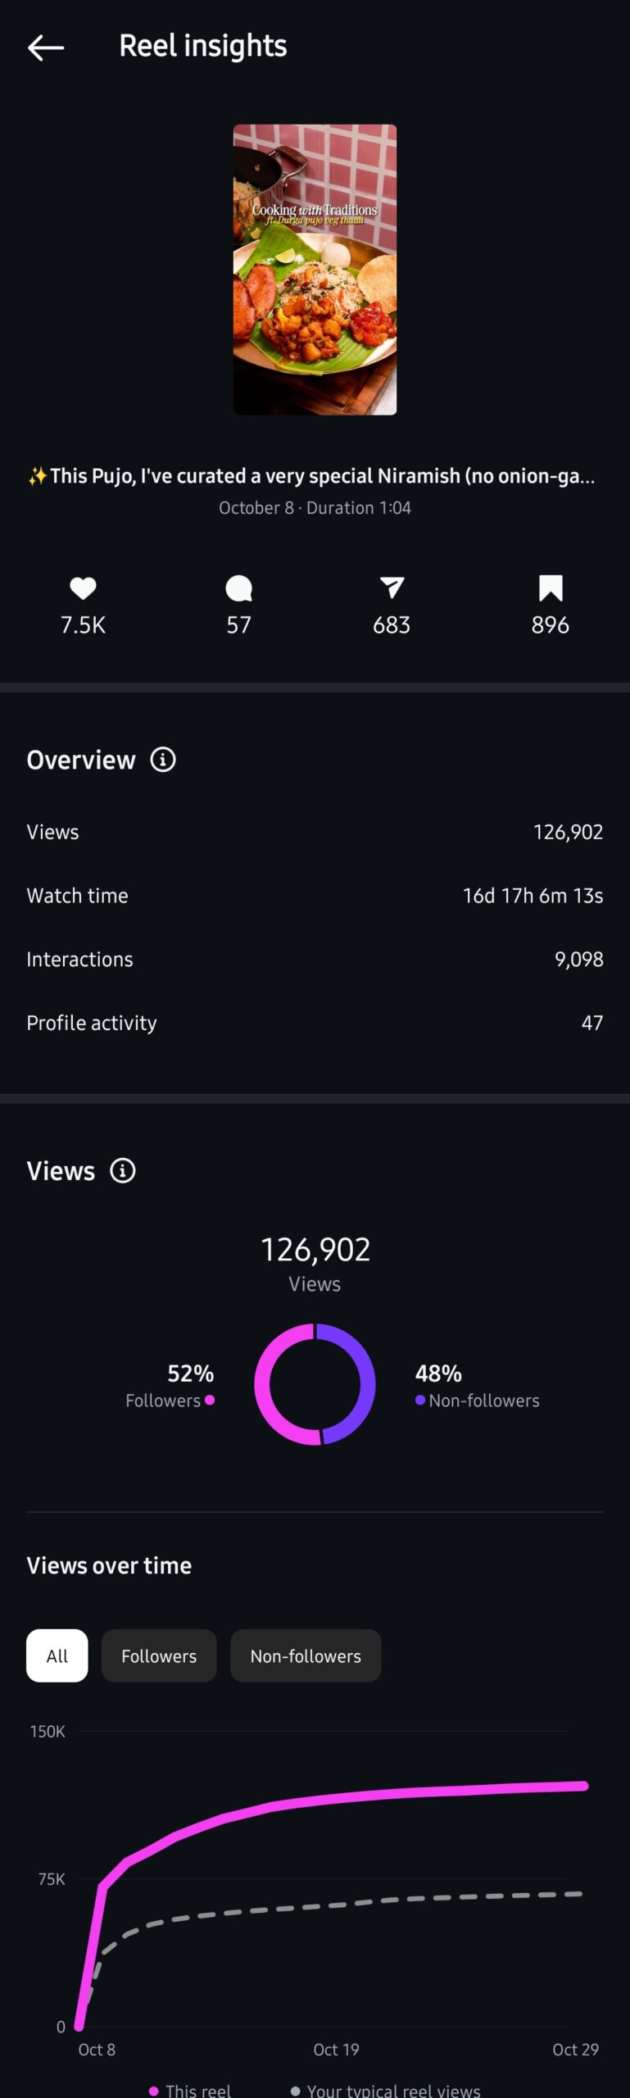Open the Profile activity row

click(315, 1023)
